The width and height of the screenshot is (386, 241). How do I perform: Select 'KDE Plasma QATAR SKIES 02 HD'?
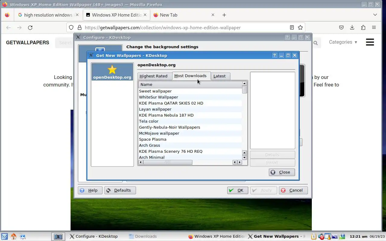[190, 103]
